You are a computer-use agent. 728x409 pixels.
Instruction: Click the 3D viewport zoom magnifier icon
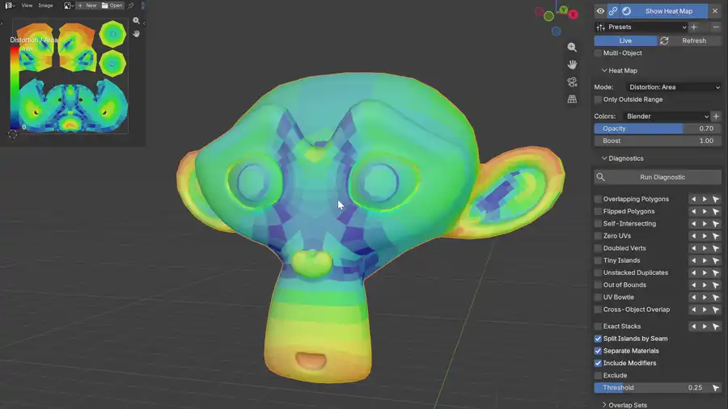pos(572,48)
